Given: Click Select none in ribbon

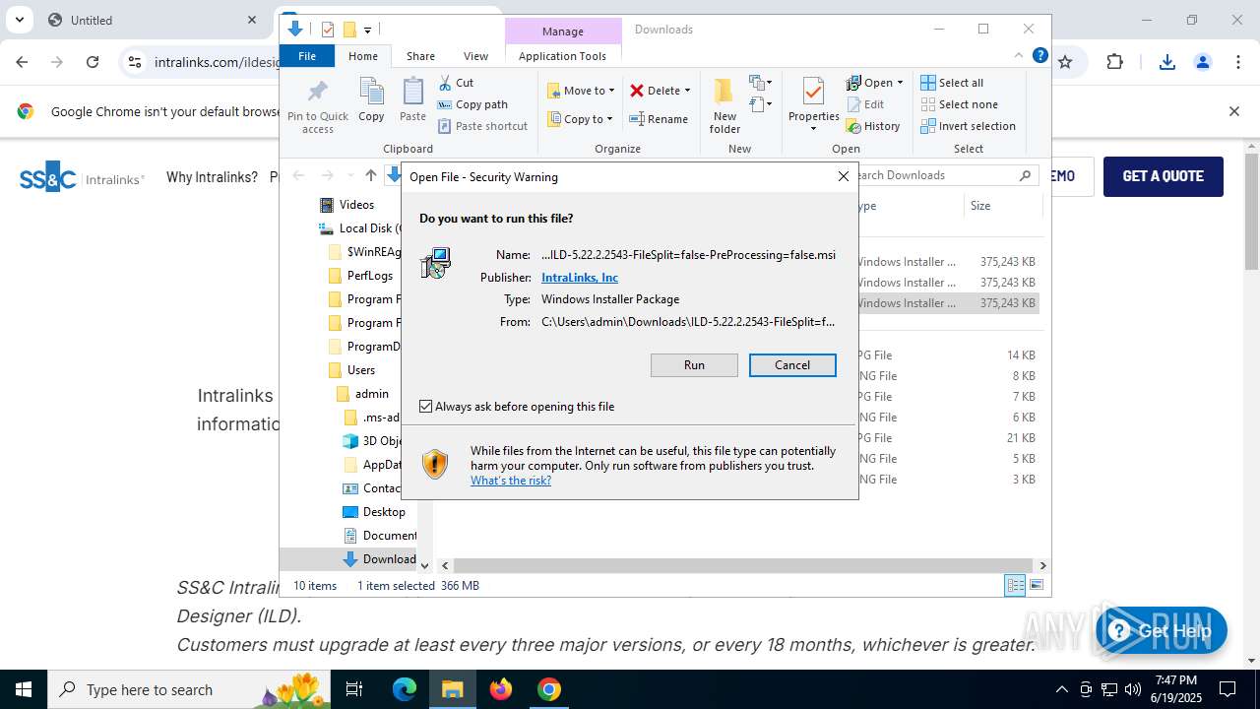Looking at the screenshot, I should coord(959,104).
